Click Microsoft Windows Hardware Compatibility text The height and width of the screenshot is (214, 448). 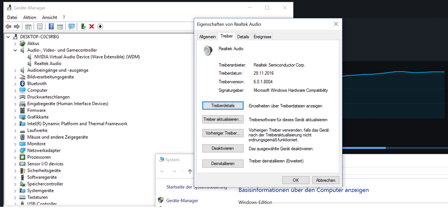tap(291, 90)
